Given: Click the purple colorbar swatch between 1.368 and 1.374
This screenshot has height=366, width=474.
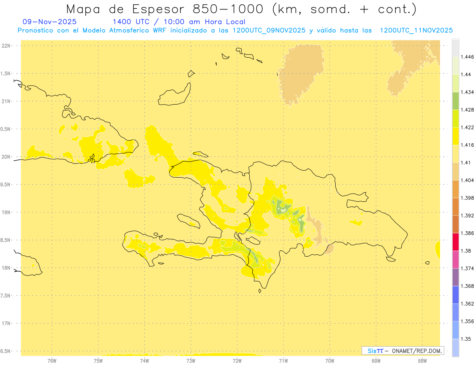Looking at the screenshot, I should click(x=455, y=277).
